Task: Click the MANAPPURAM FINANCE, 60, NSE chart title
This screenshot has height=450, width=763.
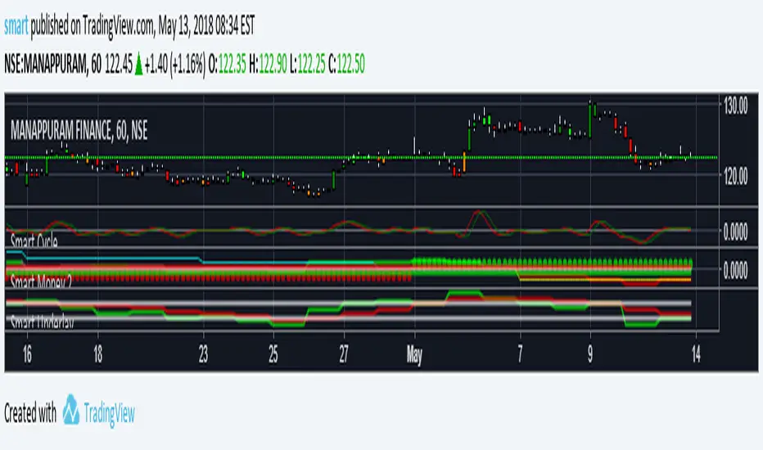Action: (79, 130)
